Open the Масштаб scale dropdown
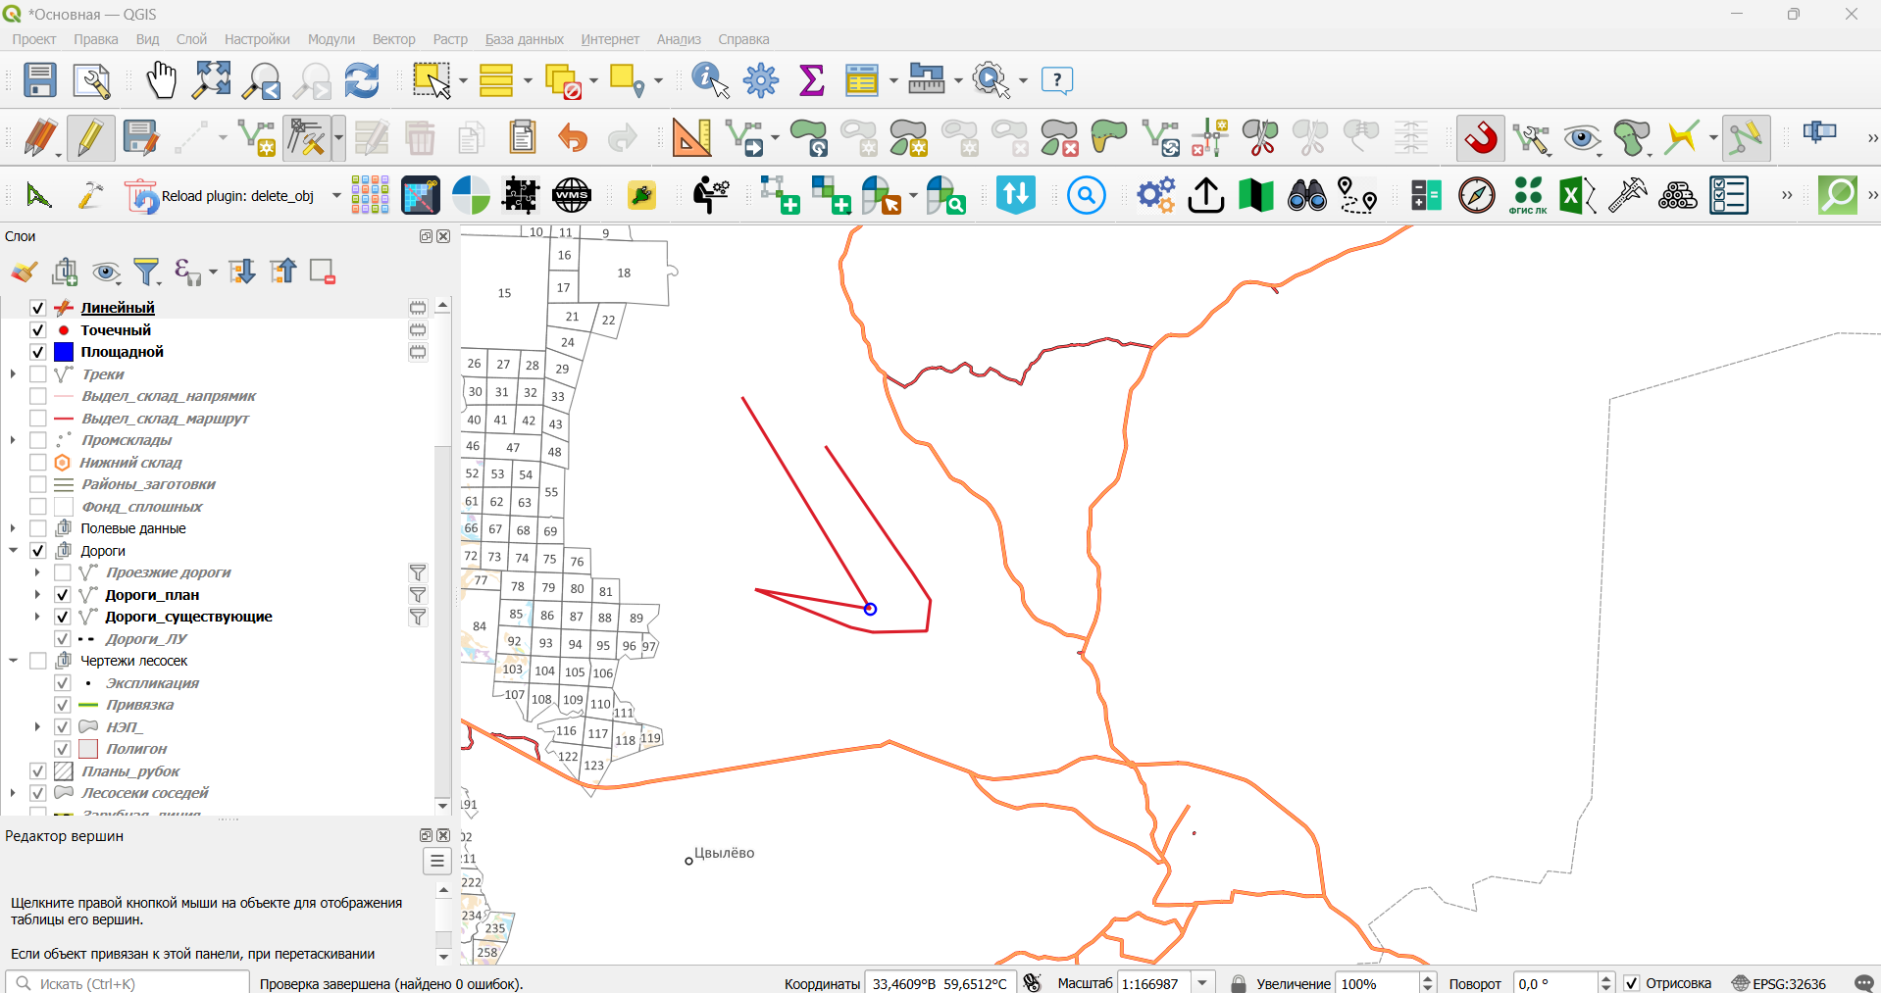Screen dimensions: 1881x993 [1203, 983]
